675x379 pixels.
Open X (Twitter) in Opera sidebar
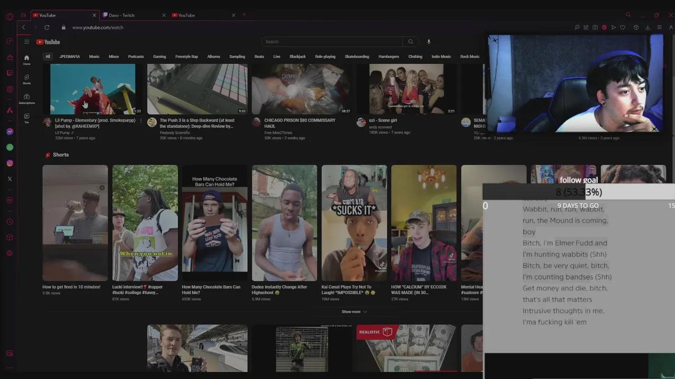9,179
